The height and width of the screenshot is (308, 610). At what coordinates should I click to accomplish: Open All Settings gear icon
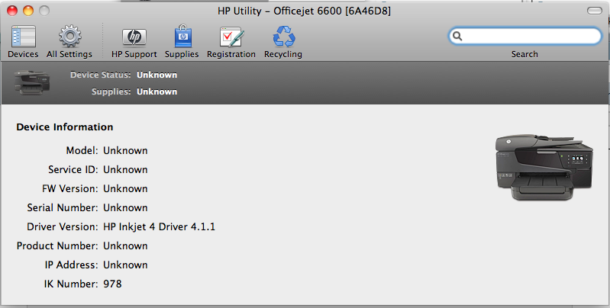(x=70, y=37)
